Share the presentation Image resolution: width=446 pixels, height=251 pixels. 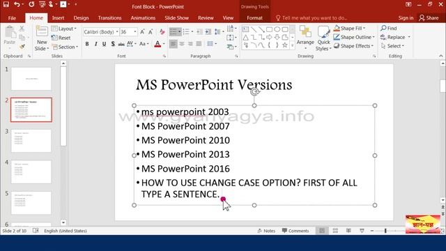coord(429,18)
